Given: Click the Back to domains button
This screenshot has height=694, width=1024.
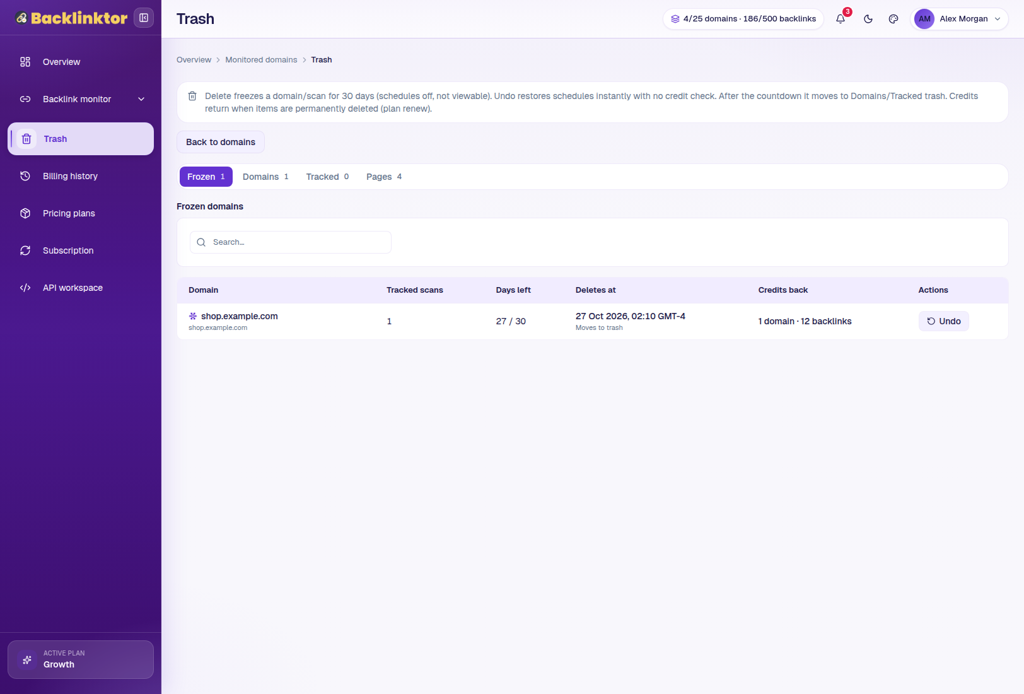Looking at the screenshot, I should [x=221, y=142].
